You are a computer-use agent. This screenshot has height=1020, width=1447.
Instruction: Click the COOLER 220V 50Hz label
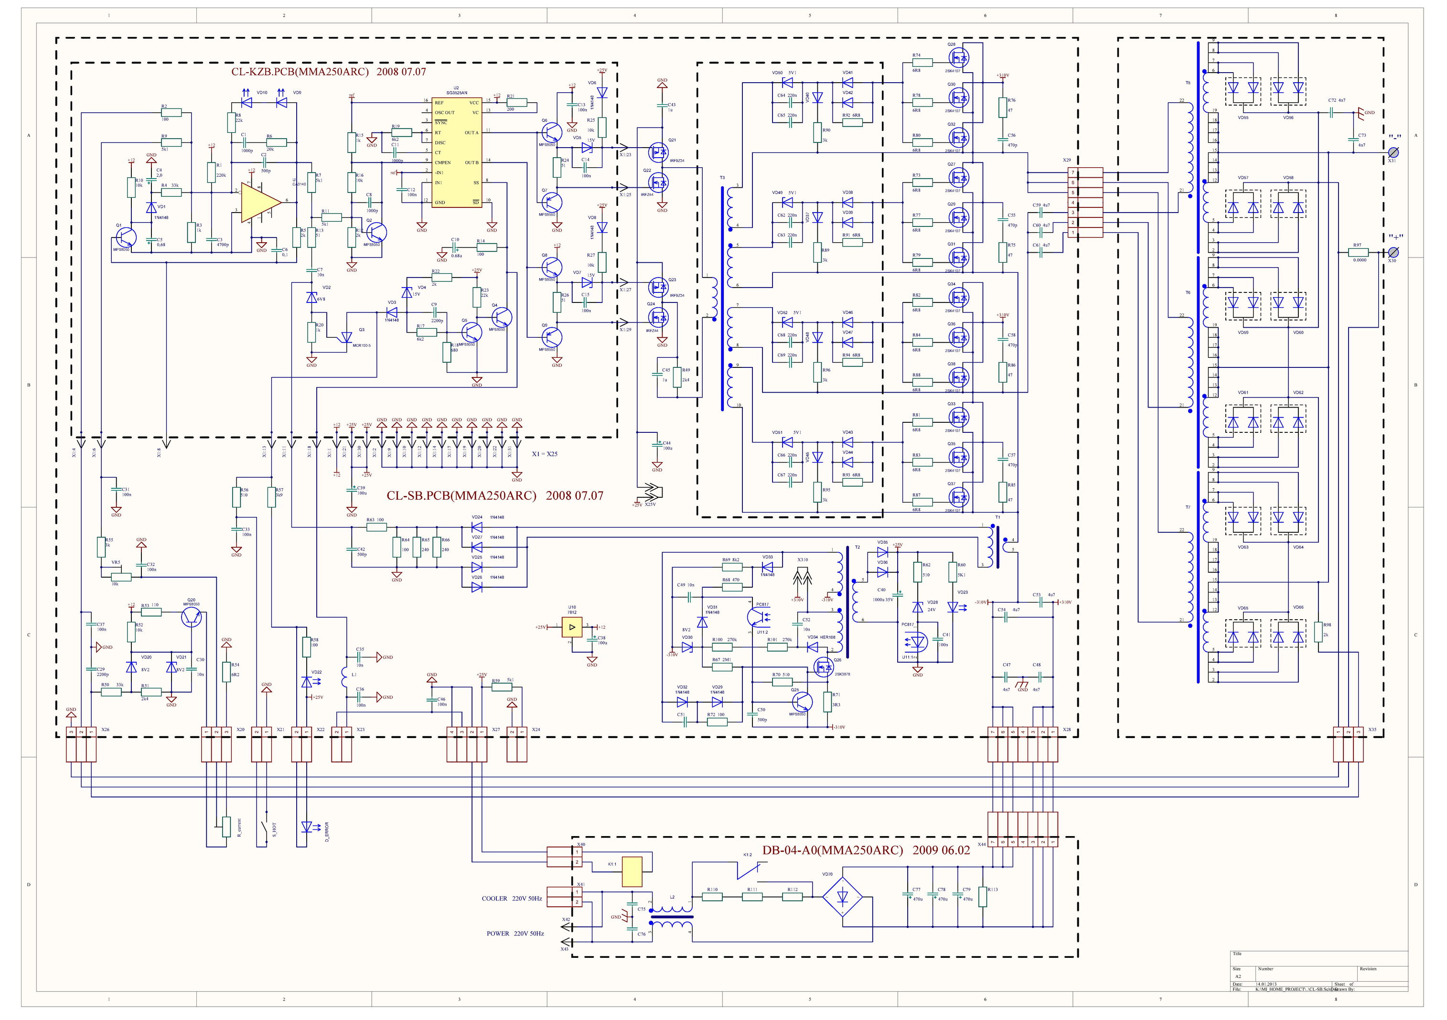point(512,898)
